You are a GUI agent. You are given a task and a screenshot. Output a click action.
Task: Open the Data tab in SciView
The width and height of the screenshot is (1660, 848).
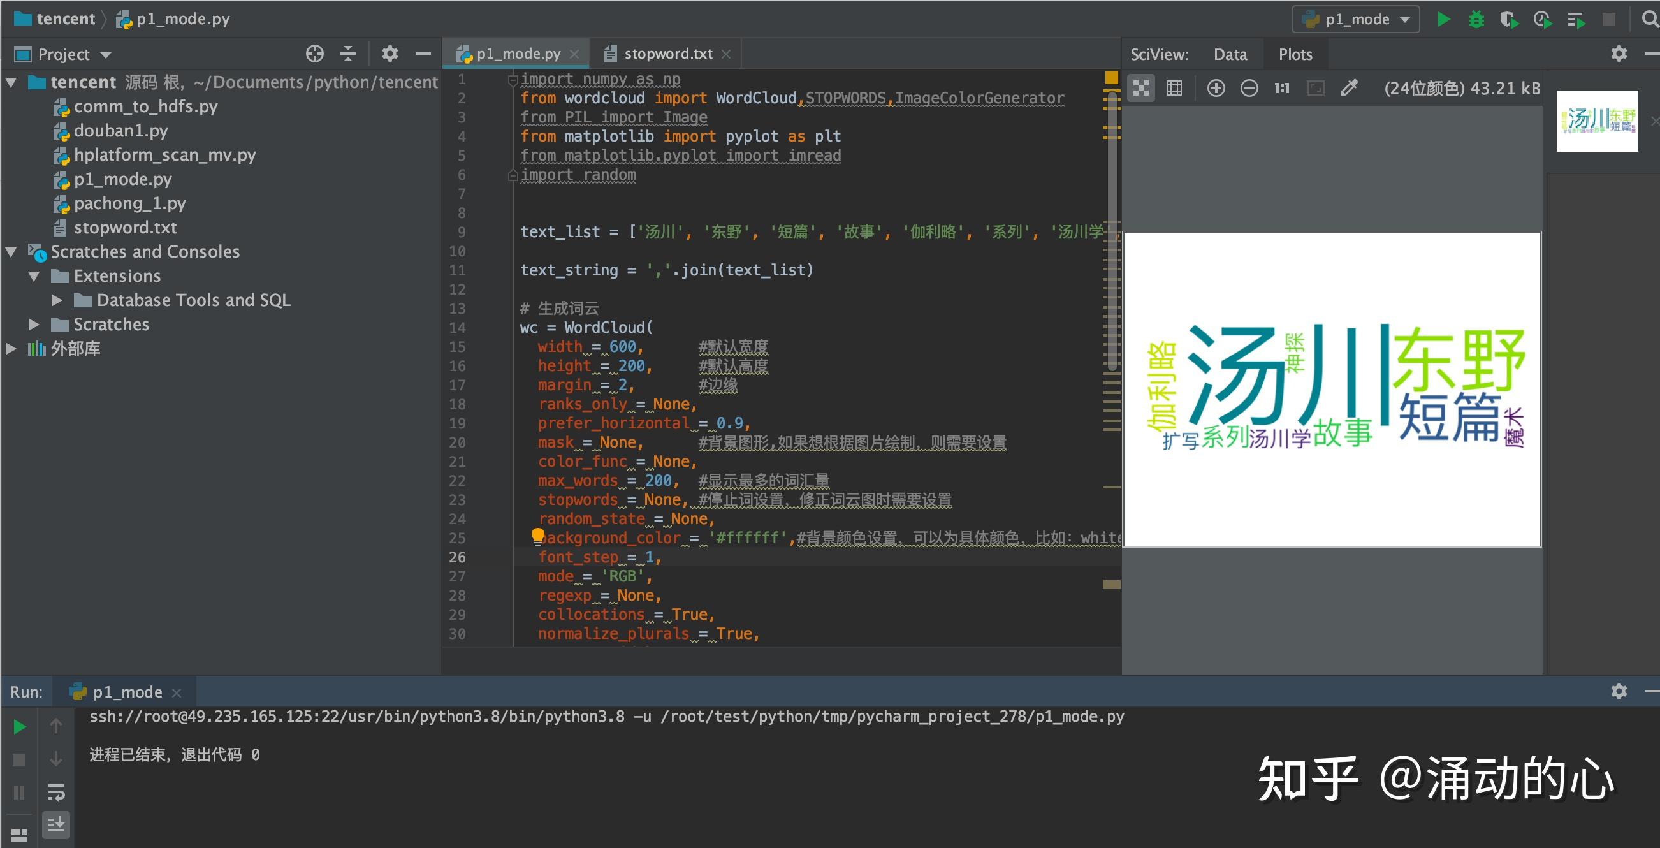click(1230, 54)
